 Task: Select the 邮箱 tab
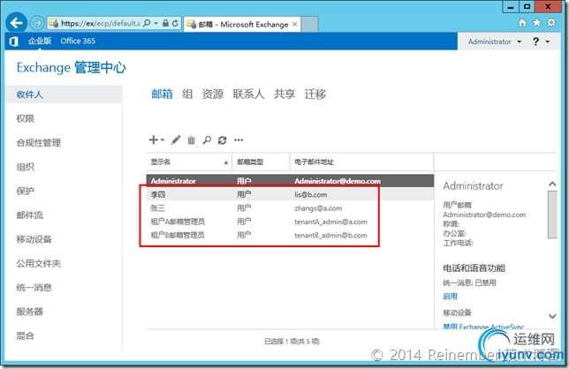[162, 94]
